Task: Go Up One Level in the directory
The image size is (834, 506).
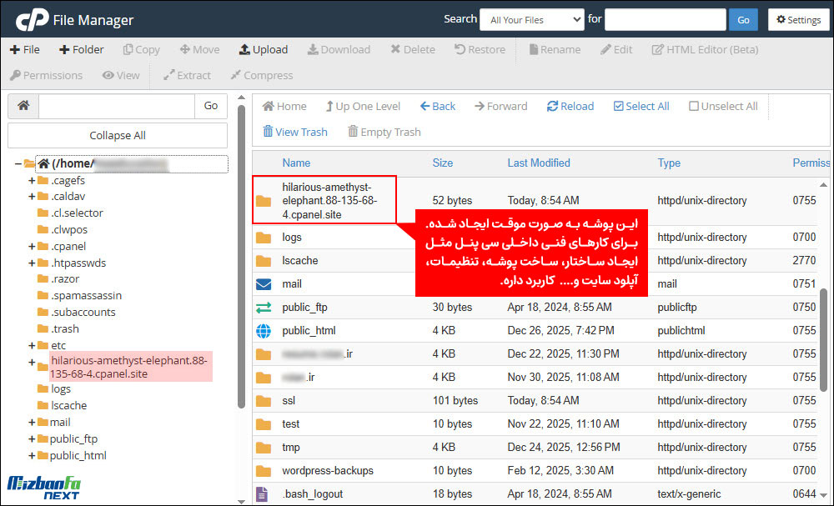Action: 363,106
